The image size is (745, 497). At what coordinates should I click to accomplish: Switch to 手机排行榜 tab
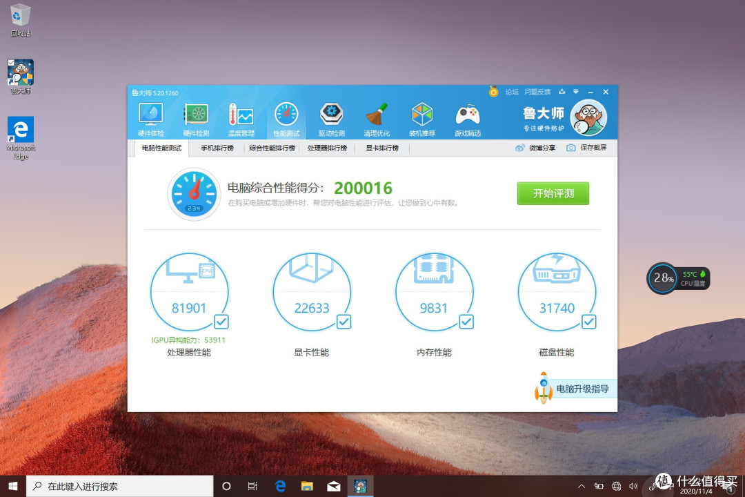tap(217, 148)
